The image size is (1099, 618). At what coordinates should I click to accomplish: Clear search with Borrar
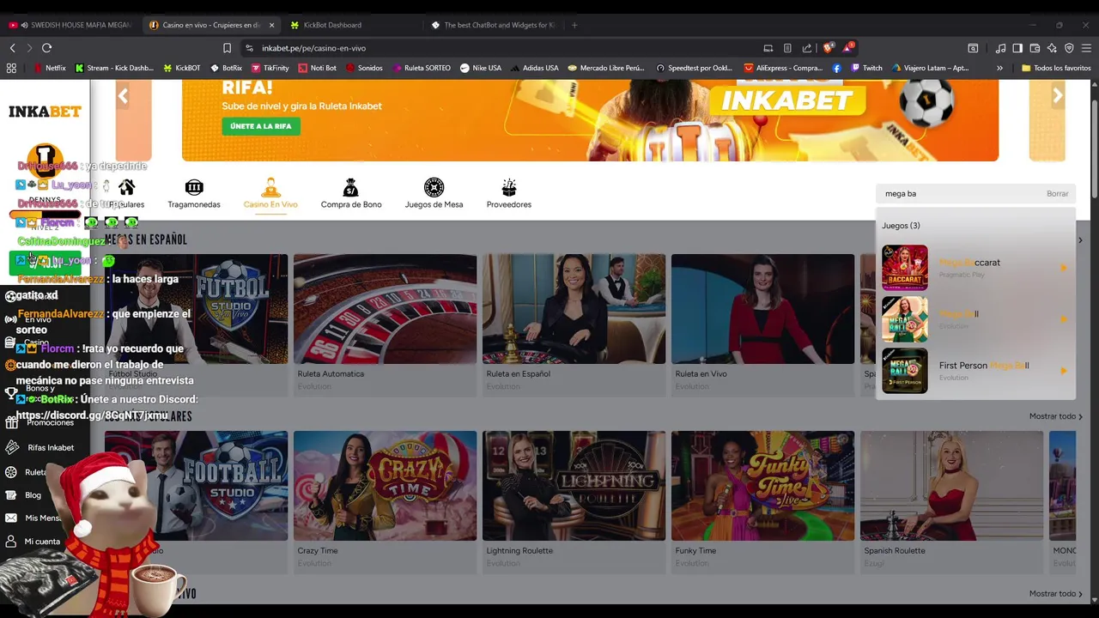click(1058, 194)
